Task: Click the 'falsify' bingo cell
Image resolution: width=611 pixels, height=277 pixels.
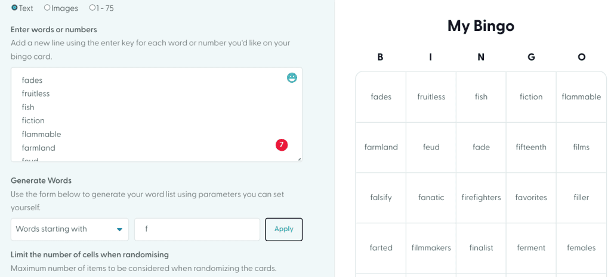Action: 381,197
